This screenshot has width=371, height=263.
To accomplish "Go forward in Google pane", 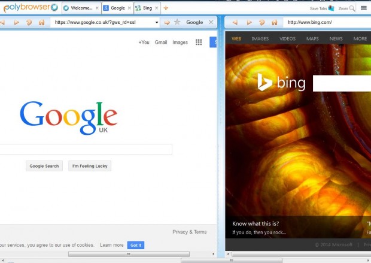I will 16,22.
